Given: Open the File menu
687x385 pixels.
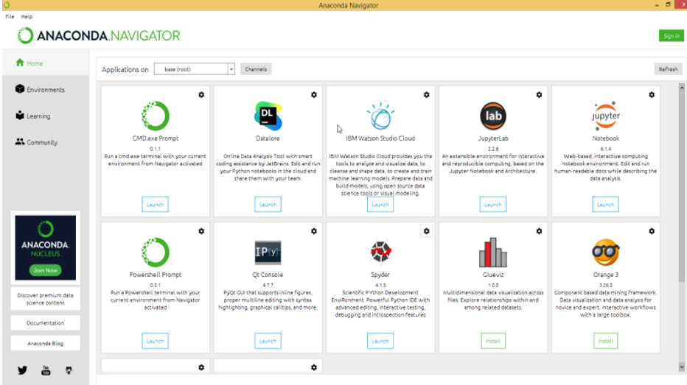Looking at the screenshot, I should click(10, 17).
